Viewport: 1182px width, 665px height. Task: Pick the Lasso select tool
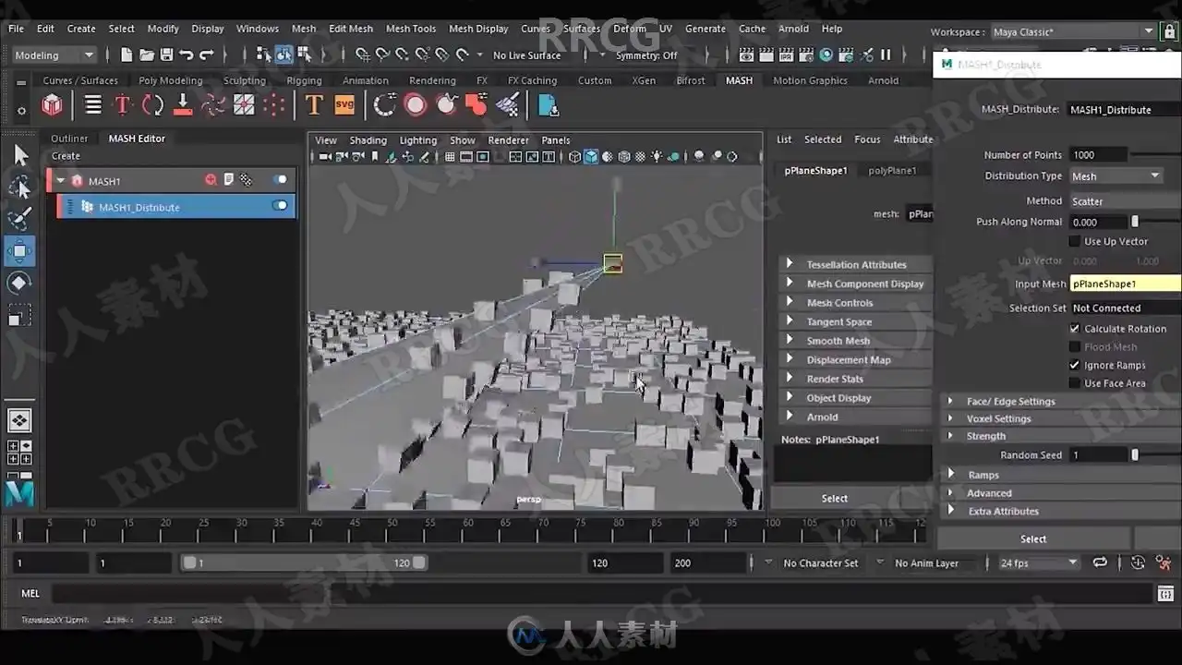(19, 187)
